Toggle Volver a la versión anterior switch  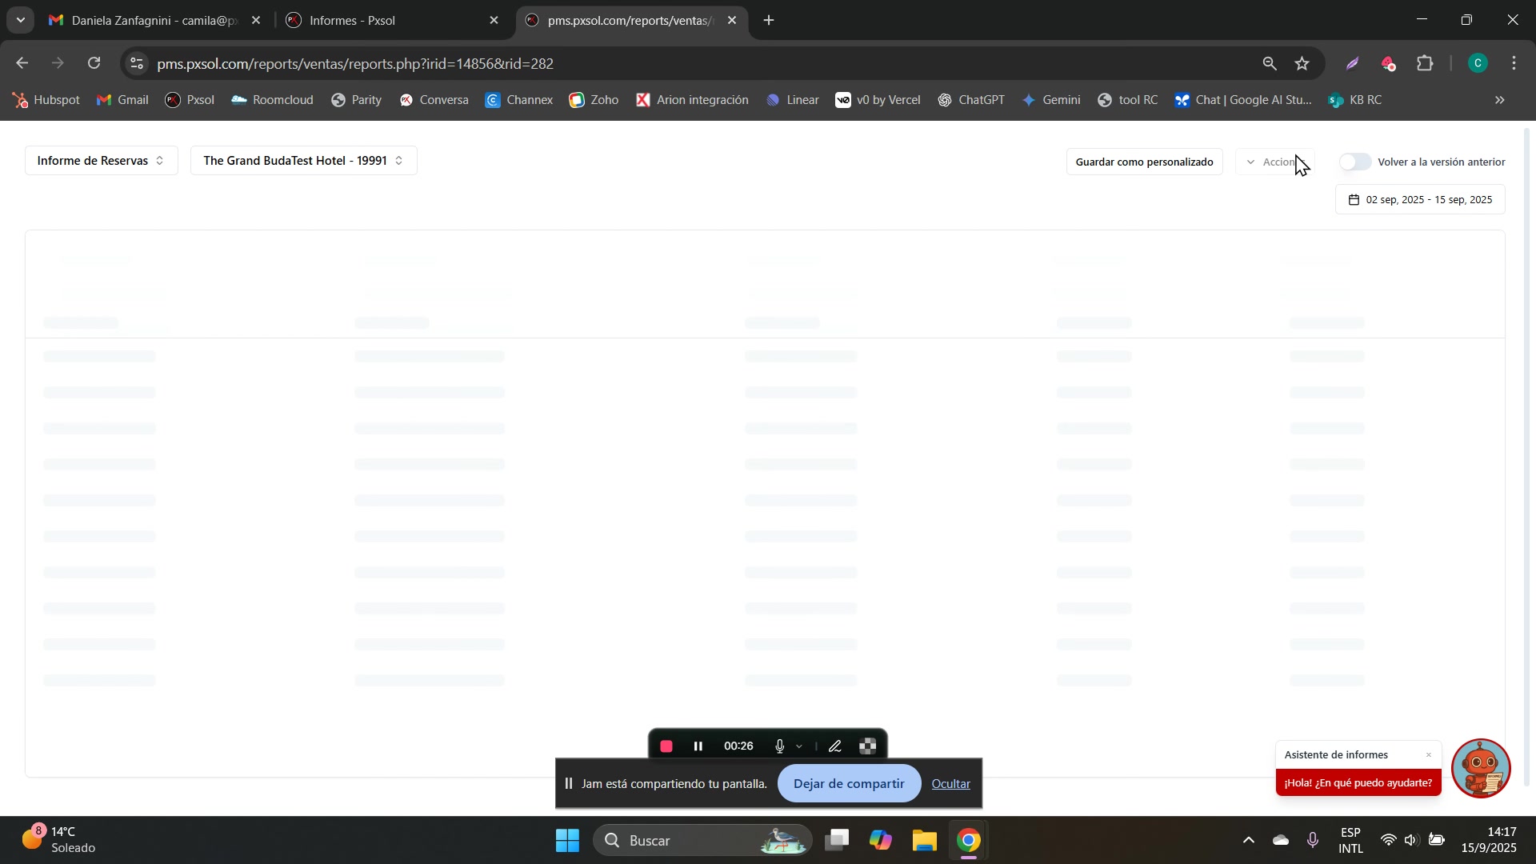point(1355,162)
